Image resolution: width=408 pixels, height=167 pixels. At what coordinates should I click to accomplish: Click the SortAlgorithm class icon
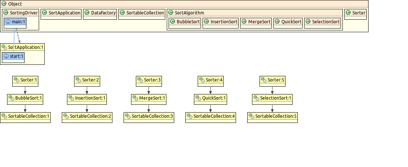(170, 13)
